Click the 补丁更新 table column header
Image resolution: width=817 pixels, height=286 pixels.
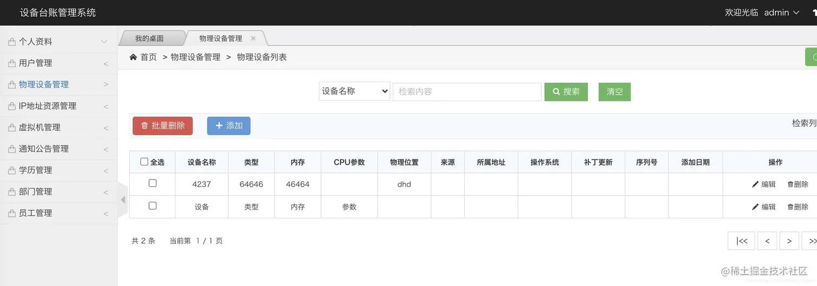click(x=598, y=162)
